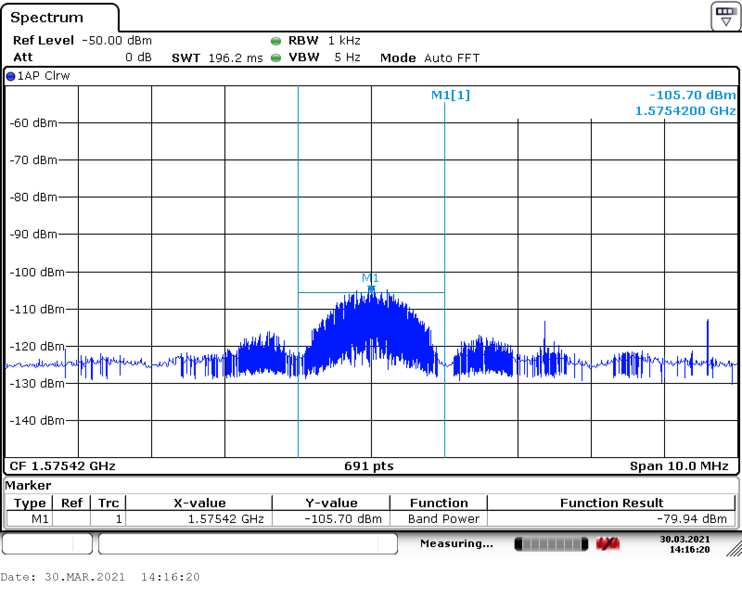Click the resize grip in bottom-right corner
Image resolution: width=742 pixels, height=599 pixels.
click(x=734, y=549)
